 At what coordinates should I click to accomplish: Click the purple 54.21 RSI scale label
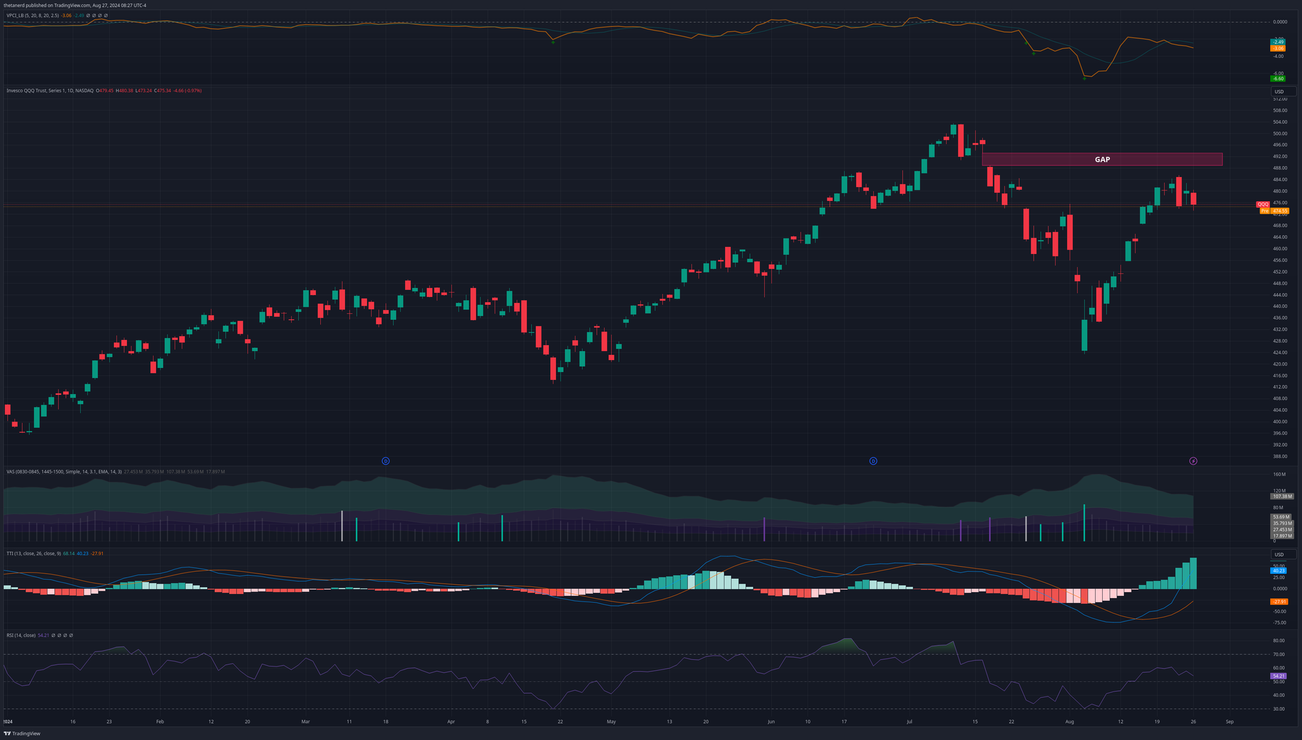click(1279, 676)
